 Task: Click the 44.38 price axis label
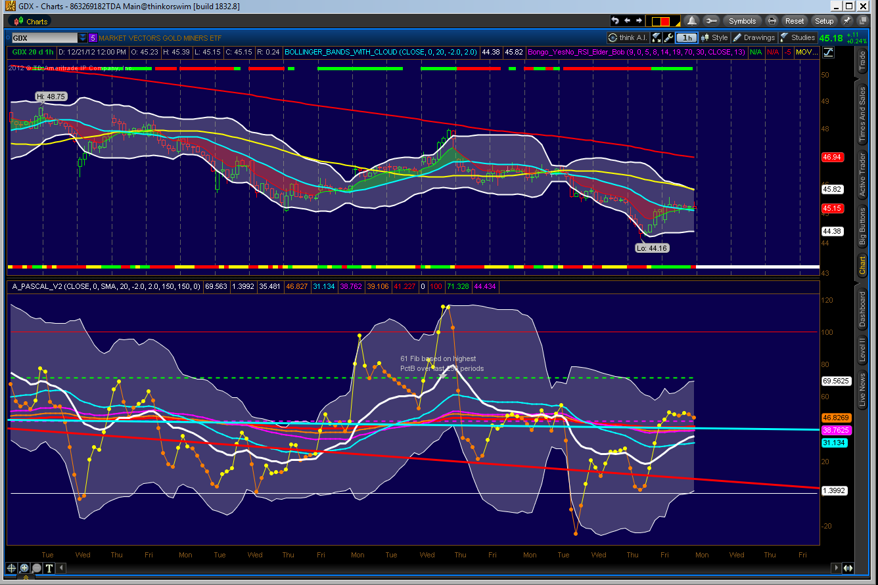click(832, 231)
